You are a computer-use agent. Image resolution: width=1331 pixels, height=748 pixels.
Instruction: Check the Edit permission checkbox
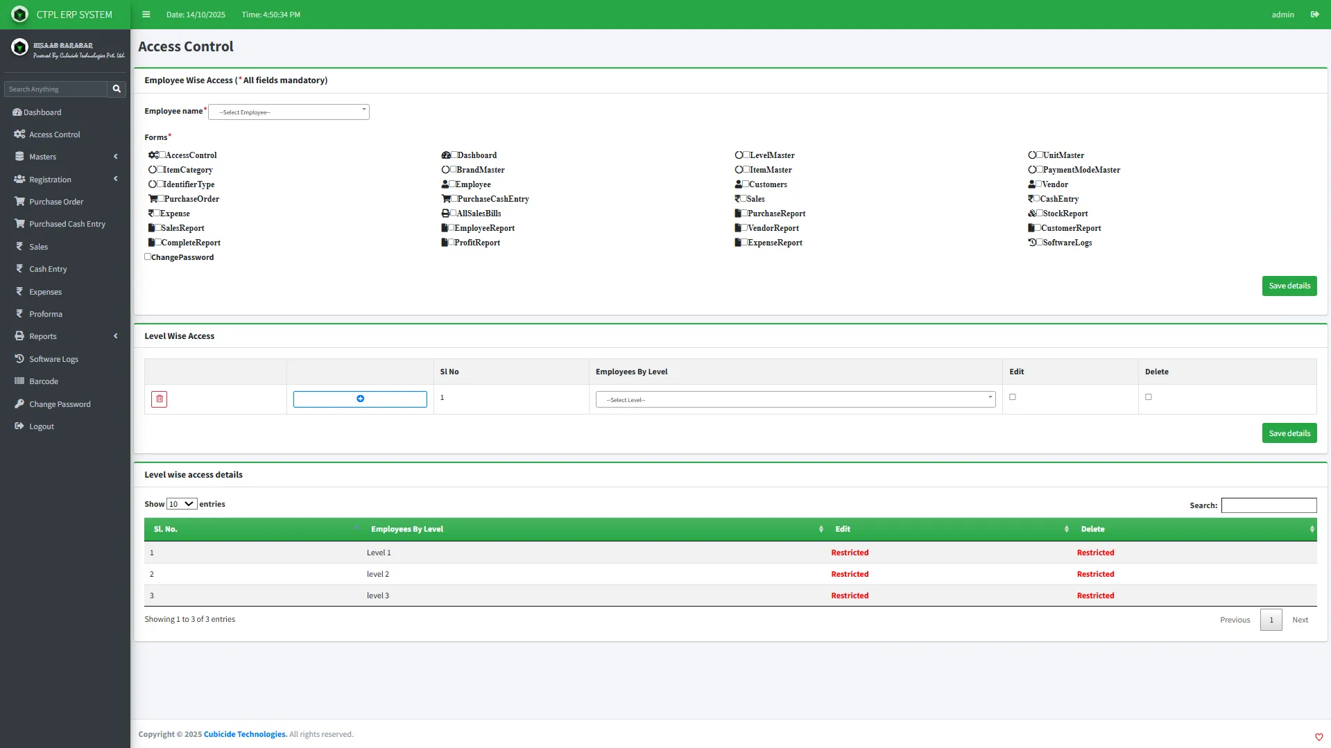point(1012,397)
